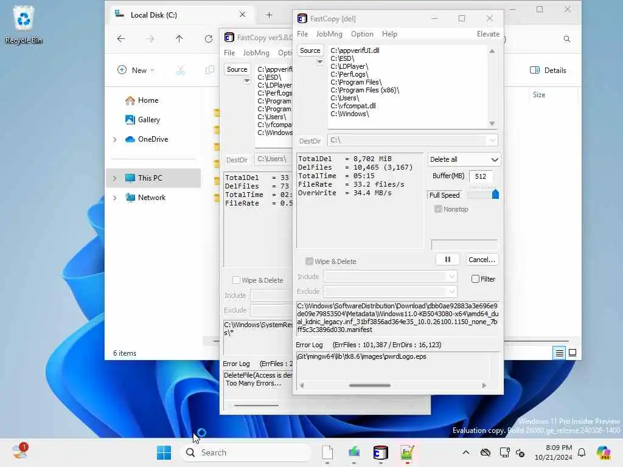Open source history arrow in FastCopy [del]
The width and height of the screenshot is (623, 467).
click(x=319, y=62)
